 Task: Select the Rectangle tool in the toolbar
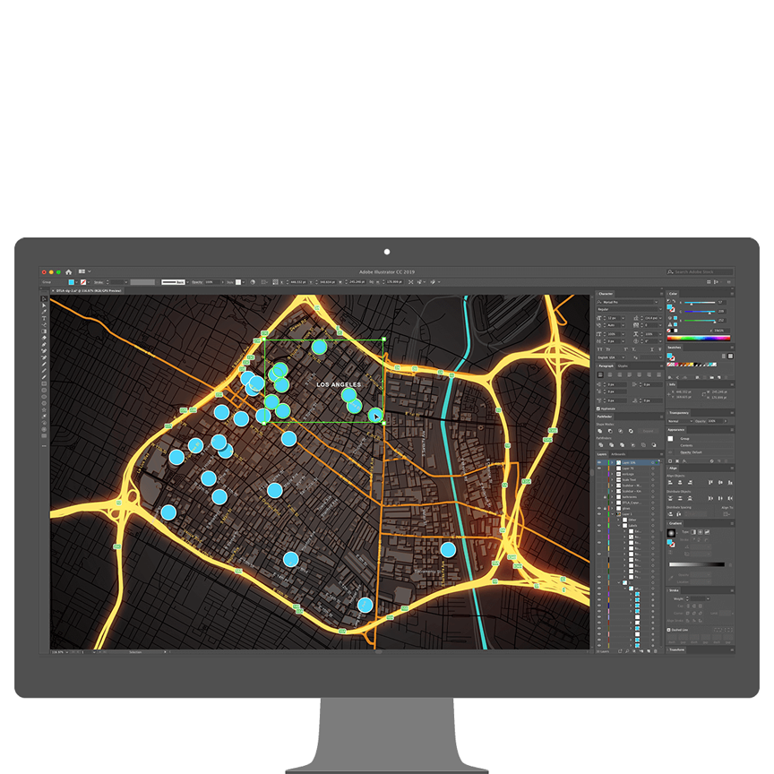coord(44,383)
